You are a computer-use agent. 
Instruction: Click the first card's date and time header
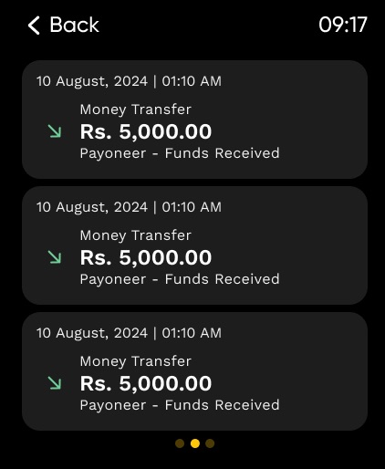click(129, 81)
